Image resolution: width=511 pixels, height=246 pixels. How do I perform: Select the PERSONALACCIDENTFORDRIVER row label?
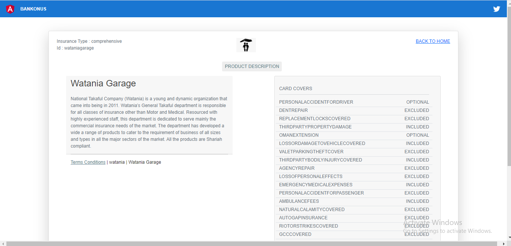click(316, 102)
